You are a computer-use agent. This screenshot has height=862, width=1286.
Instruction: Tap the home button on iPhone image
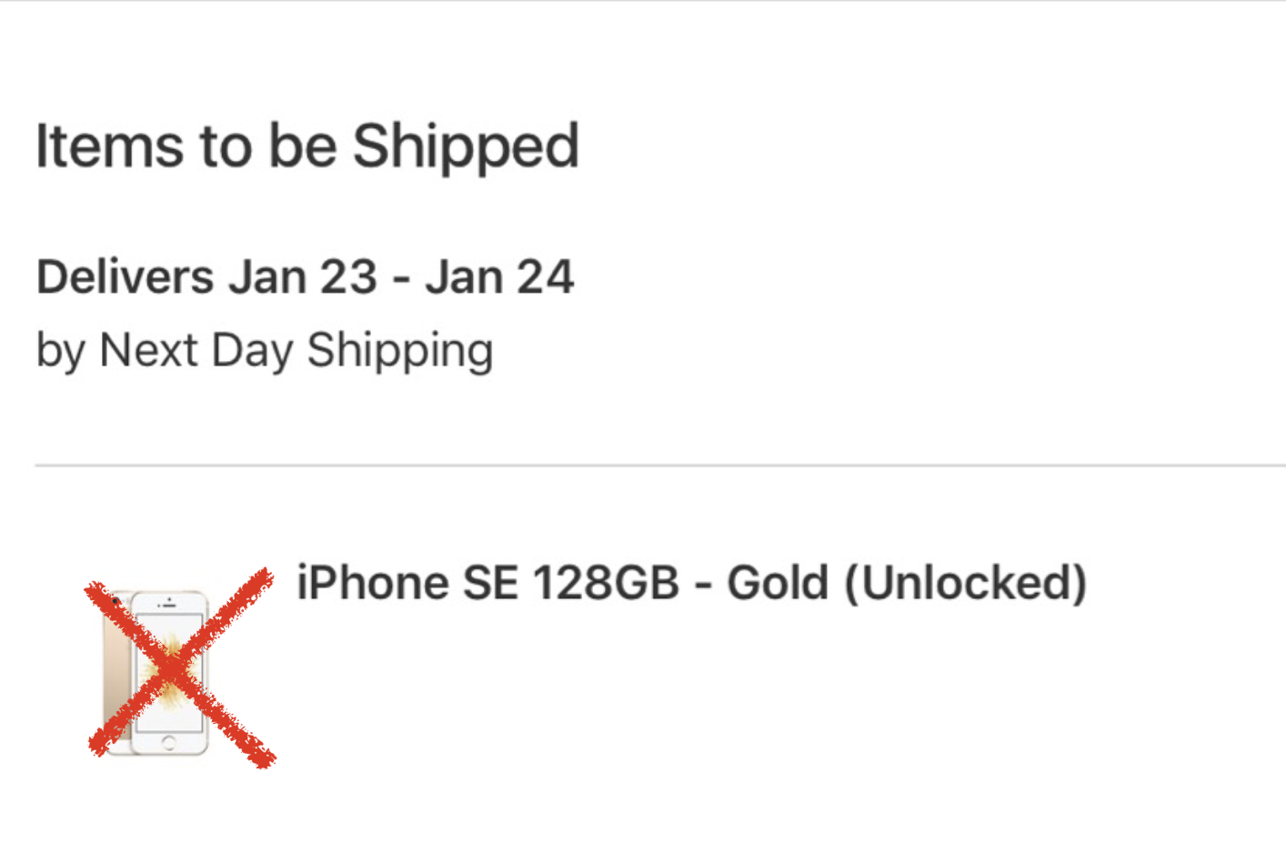pos(168,743)
